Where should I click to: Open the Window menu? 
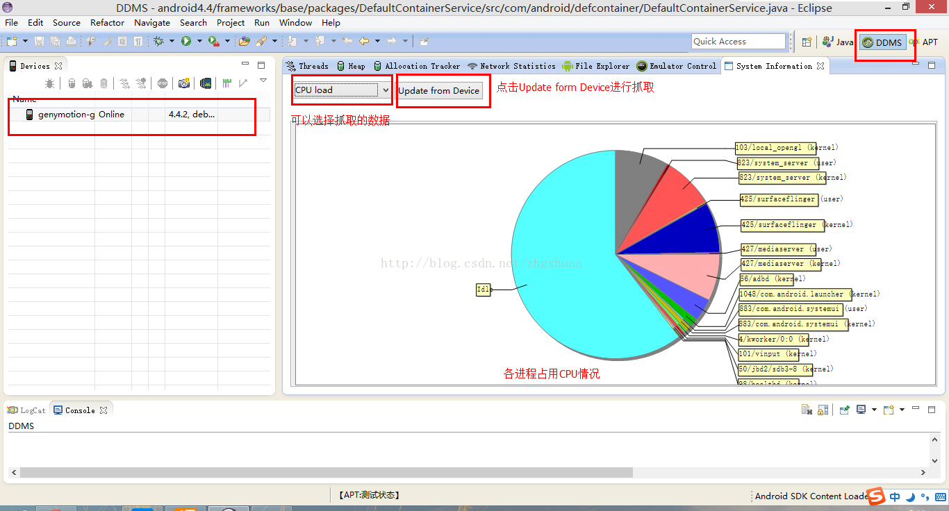(x=296, y=23)
